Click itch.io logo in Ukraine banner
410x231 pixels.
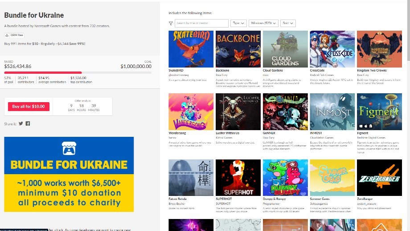click(x=69, y=148)
